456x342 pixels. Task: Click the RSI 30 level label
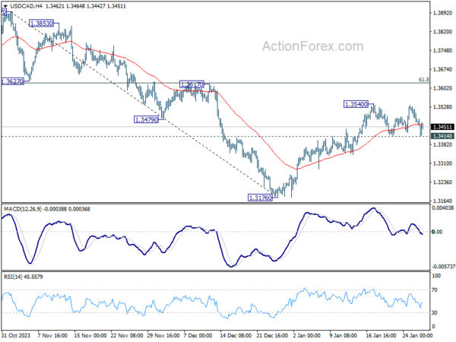[x=435, y=312]
